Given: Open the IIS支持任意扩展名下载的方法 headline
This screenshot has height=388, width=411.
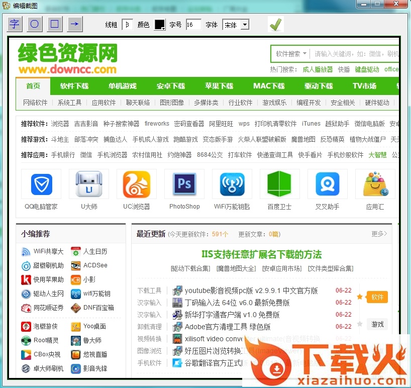Looking at the screenshot, I should click(261, 254).
